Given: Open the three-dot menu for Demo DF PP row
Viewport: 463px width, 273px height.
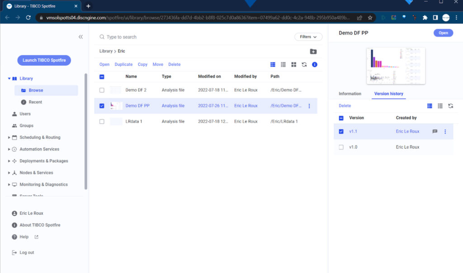Looking at the screenshot, I should 309,105.
